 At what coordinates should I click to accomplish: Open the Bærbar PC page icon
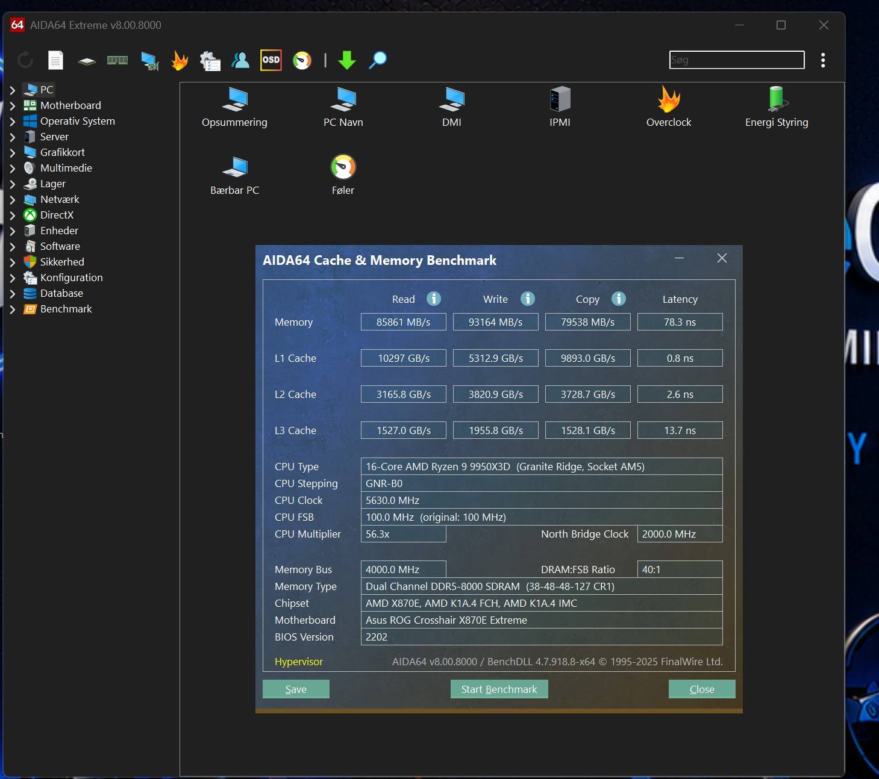234,175
